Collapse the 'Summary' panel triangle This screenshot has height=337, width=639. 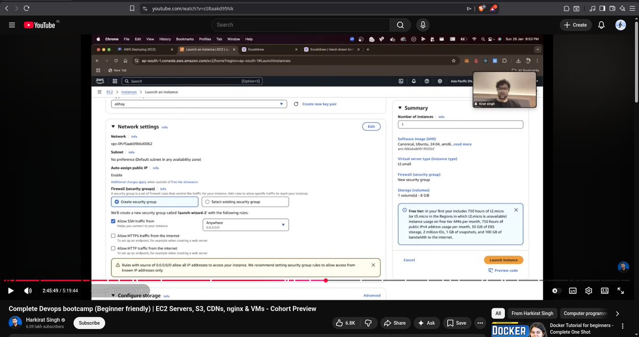click(400, 108)
